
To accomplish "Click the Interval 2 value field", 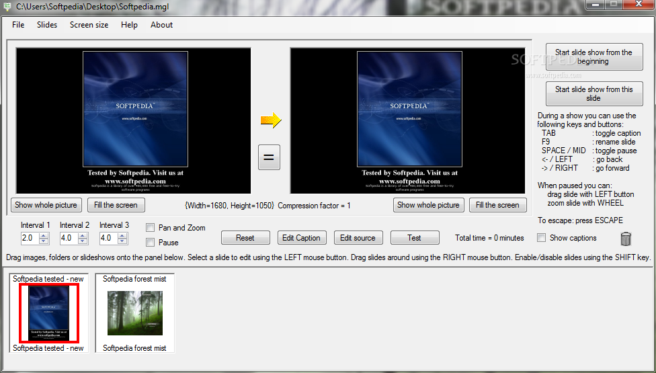I will point(69,239).
